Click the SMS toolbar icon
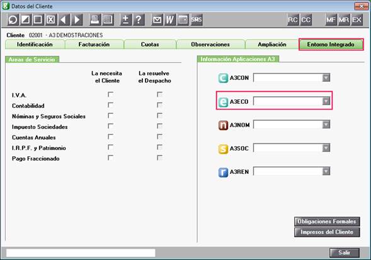Screen dimensions: 371x260 (x=197, y=20)
